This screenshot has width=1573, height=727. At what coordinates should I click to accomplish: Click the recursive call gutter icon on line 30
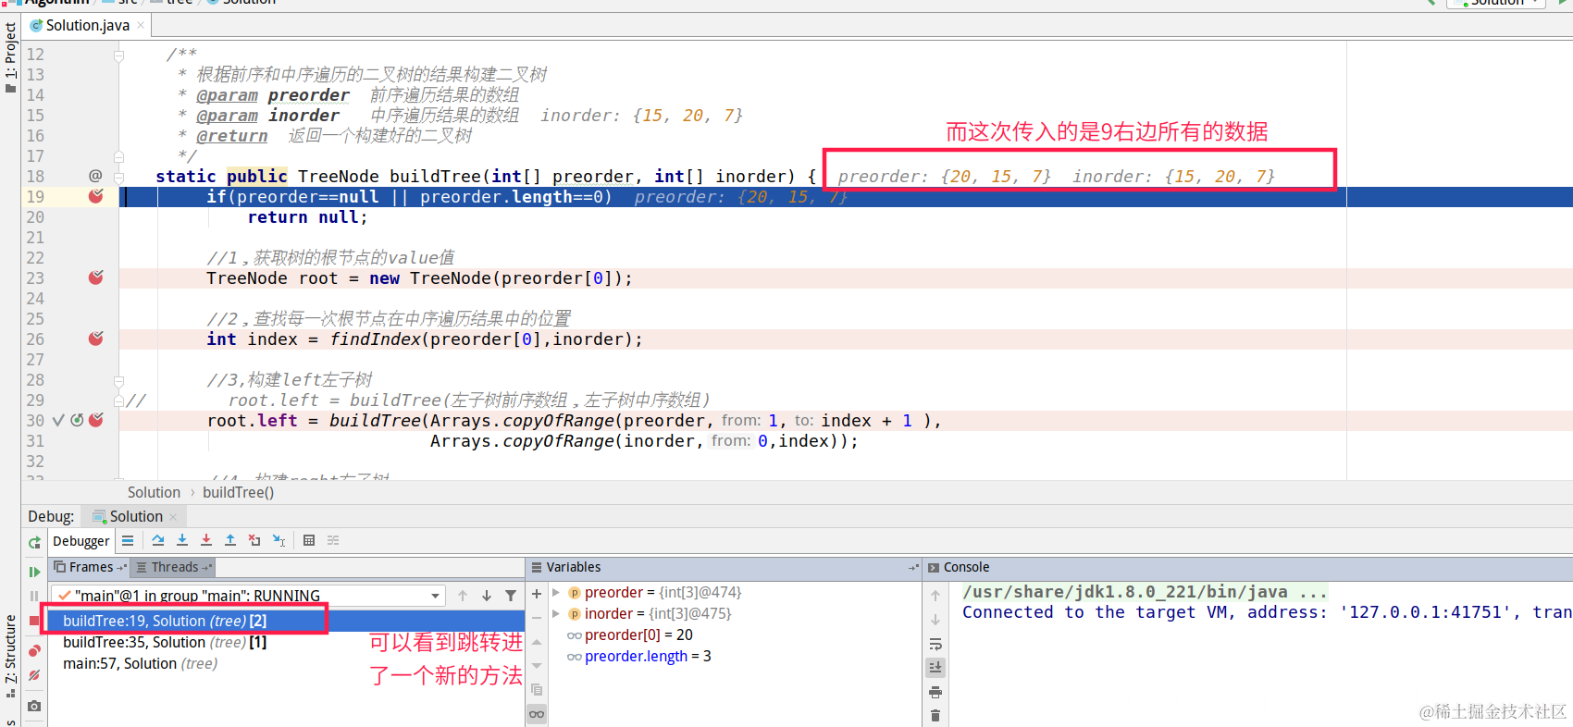click(77, 420)
